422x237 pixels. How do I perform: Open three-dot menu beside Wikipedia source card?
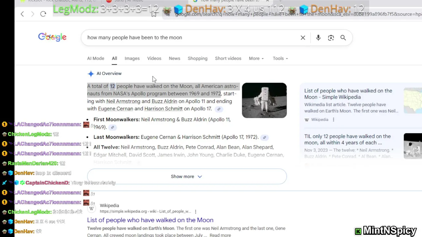333,119
